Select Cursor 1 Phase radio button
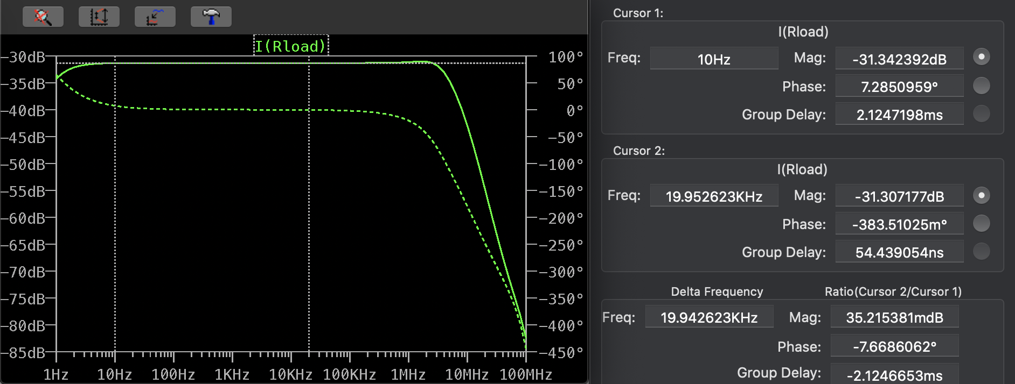 (x=982, y=86)
